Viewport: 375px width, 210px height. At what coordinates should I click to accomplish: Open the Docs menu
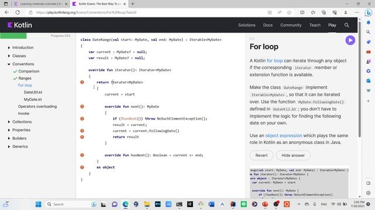click(x=268, y=25)
